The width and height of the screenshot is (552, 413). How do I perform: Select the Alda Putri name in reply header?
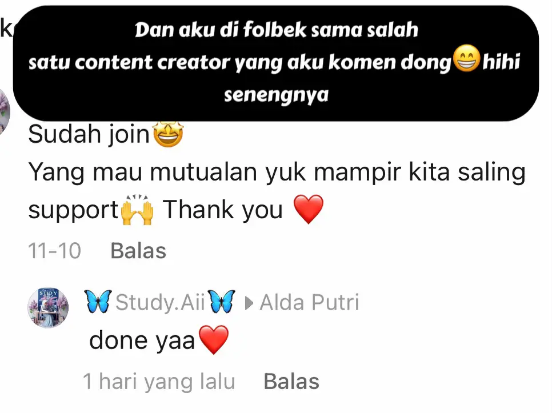pos(309,302)
